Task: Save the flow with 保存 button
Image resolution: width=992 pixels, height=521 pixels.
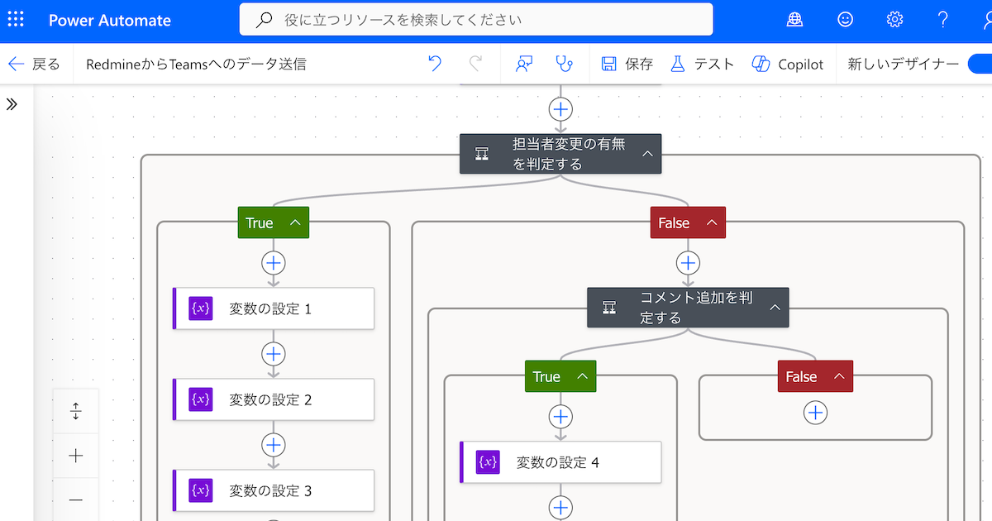Action: point(627,64)
